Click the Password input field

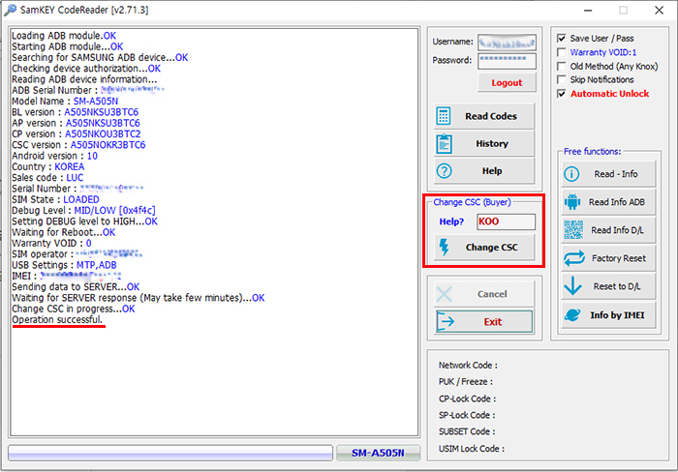coord(507,61)
